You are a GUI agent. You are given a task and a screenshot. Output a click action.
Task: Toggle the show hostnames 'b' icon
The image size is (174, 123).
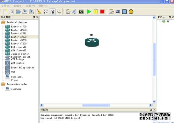(52, 12)
